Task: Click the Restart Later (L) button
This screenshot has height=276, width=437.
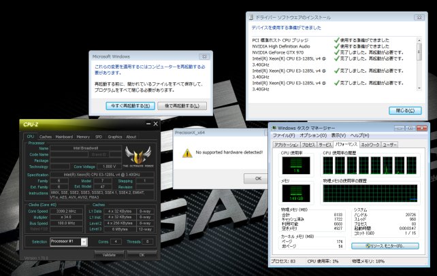Action: 182,106
